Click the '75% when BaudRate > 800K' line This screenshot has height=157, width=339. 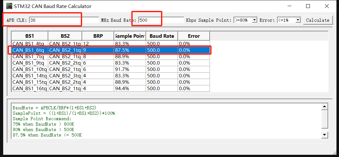pyautogui.click(x=43, y=124)
